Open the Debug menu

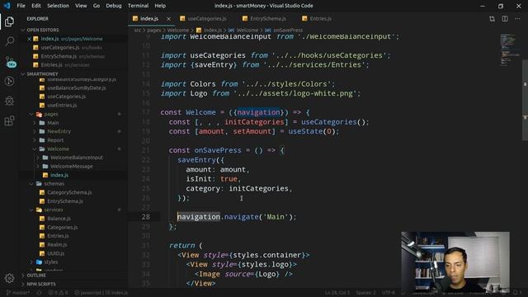point(114,6)
